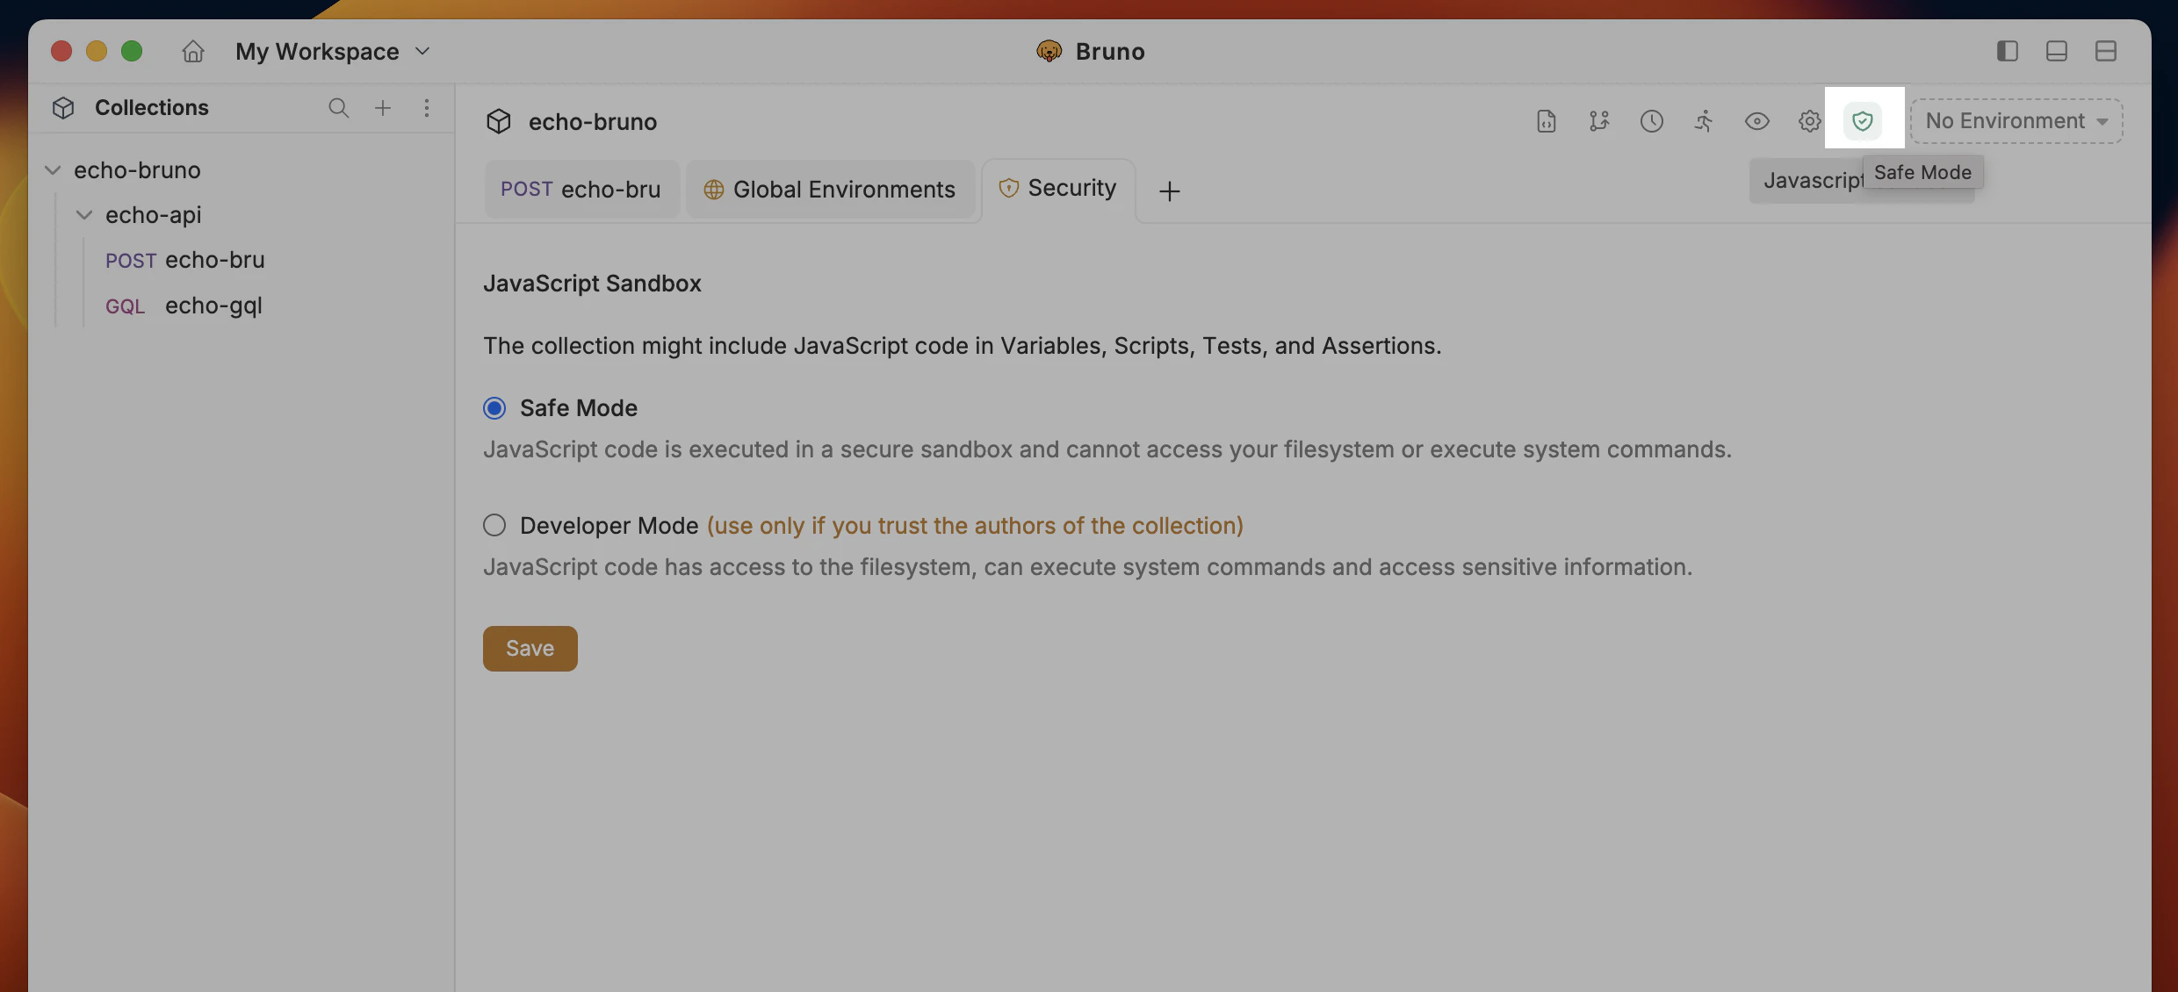Search within collections using the magnifier icon
The image size is (2178, 992).
(x=338, y=107)
